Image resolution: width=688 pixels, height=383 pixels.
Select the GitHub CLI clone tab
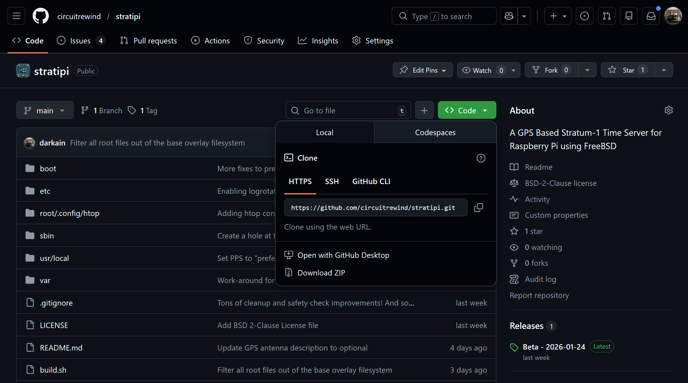coord(371,181)
